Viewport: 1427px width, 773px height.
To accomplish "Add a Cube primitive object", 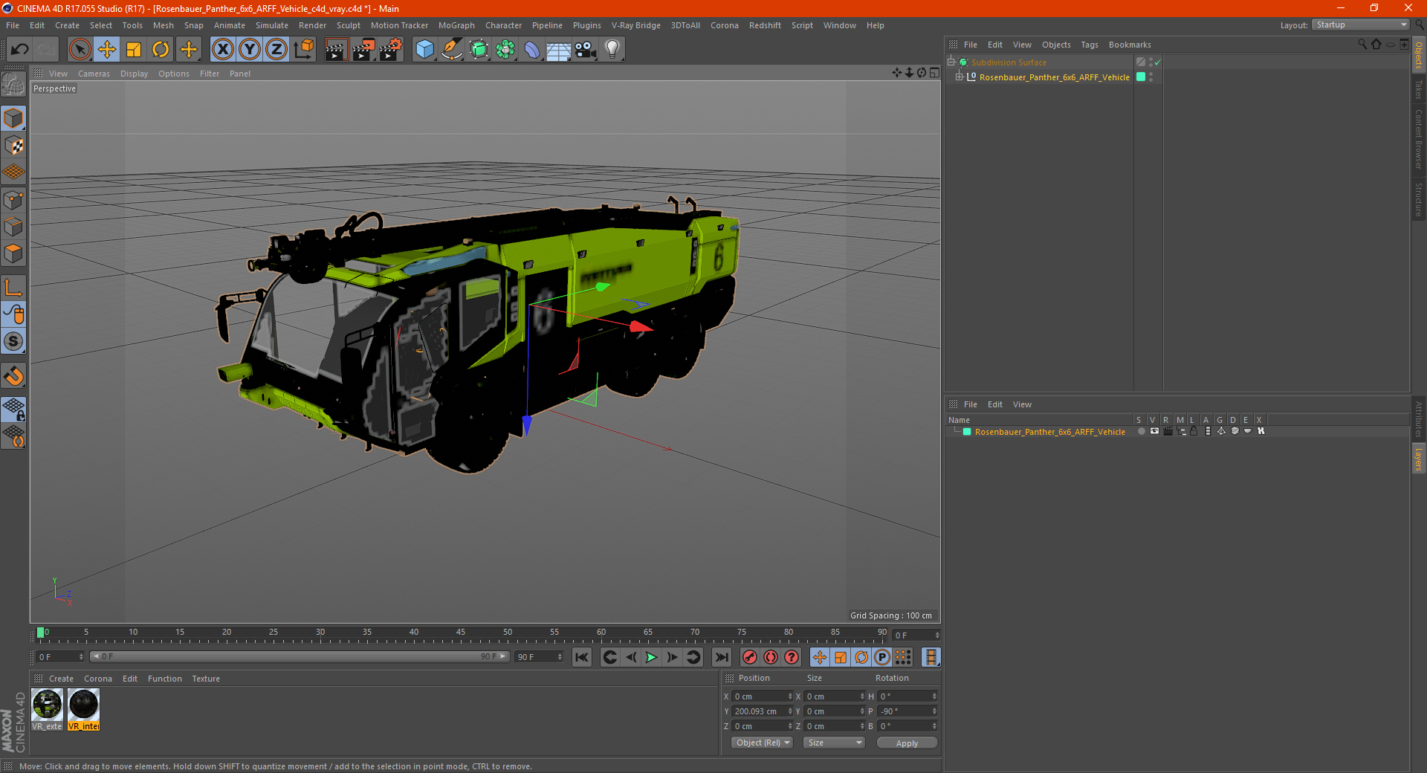I will point(424,50).
